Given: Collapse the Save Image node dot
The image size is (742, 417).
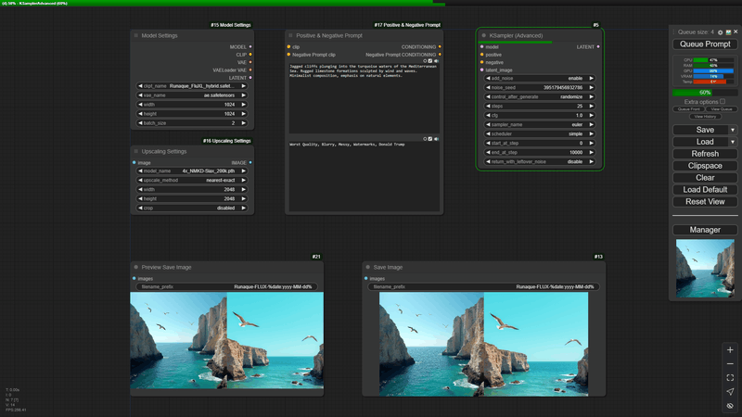Looking at the screenshot, I should pos(368,267).
